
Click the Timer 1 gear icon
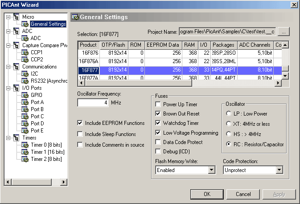25,152
